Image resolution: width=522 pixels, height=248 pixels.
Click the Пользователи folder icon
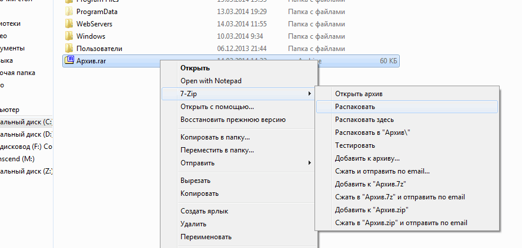[69, 49]
